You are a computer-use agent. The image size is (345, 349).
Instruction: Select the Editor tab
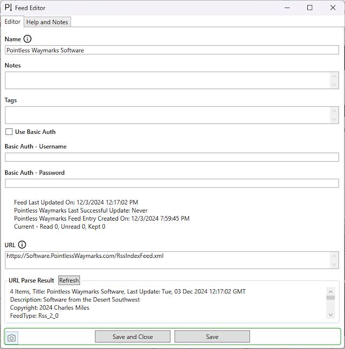pyautogui.click(x=12, y=22)
